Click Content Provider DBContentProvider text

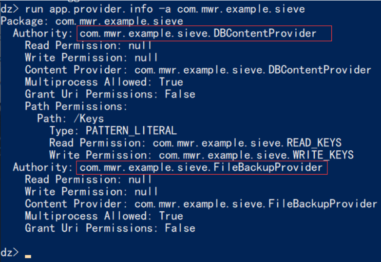coord(198,70)
